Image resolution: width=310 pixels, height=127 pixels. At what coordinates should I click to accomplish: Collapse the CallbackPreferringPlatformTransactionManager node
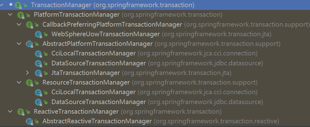click(x=19, y=24)
